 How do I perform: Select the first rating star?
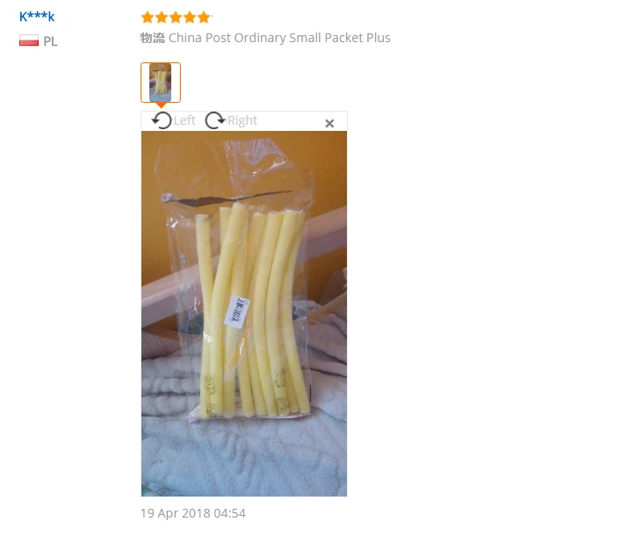(148, 18)
